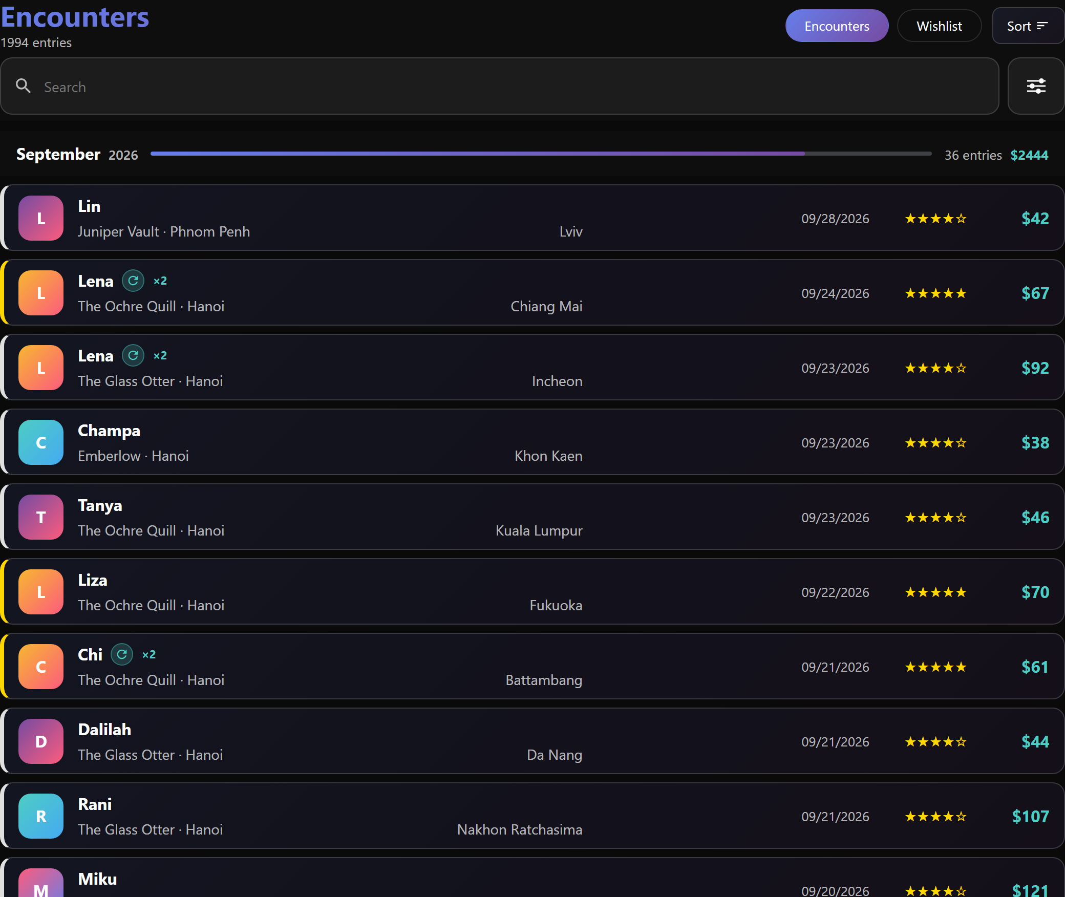Screen dimensions: 1065x897
Task: Switch to the Encounters tab
Action: pos(837,26)
